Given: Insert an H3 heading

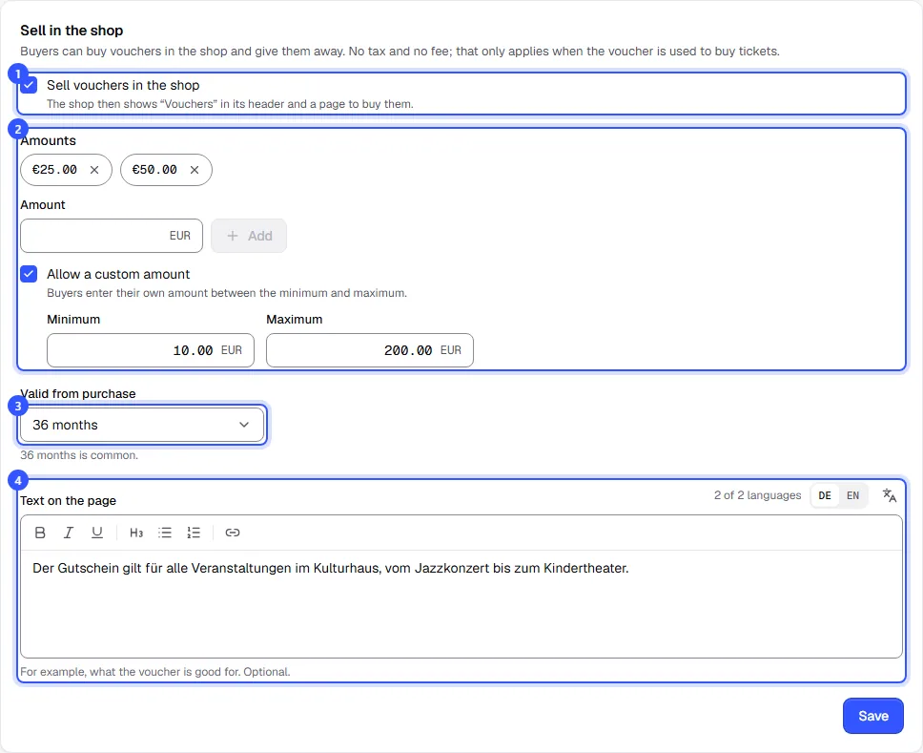Looking at the screenshot, I should [x=136, y=533].
